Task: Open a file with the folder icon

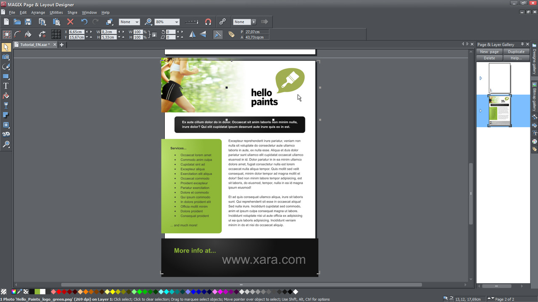Action: pos(17,22)
